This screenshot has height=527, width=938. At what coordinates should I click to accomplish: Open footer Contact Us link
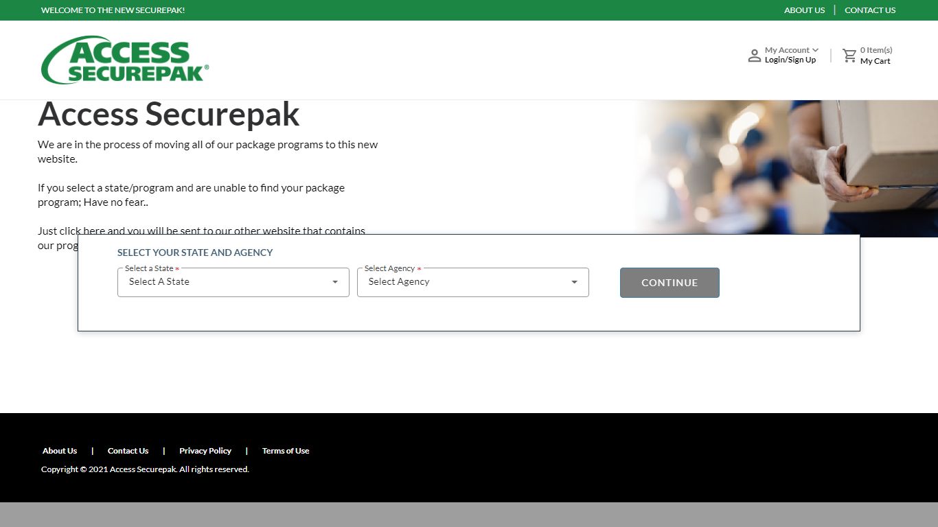coord(128,451)
